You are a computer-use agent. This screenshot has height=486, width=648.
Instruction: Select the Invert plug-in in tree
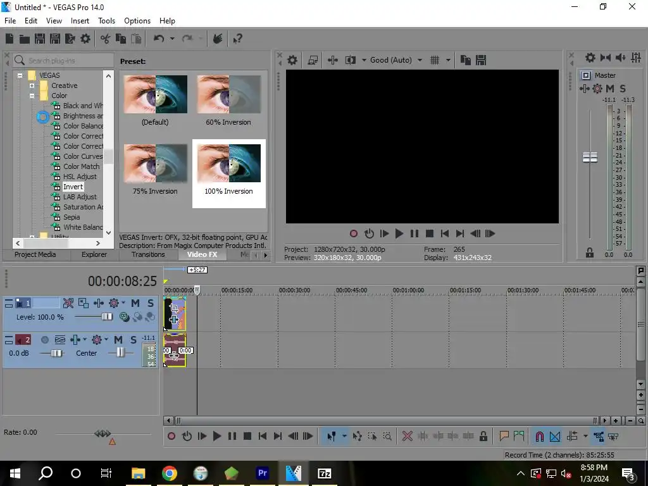(73, 187)
